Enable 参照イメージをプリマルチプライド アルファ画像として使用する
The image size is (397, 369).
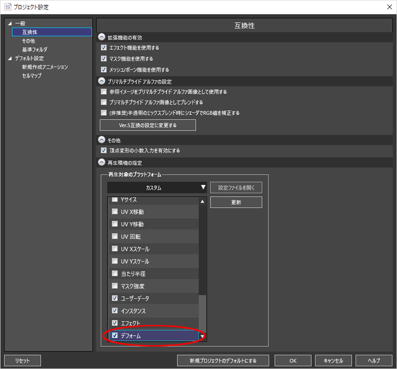click(x=104, y=91)
